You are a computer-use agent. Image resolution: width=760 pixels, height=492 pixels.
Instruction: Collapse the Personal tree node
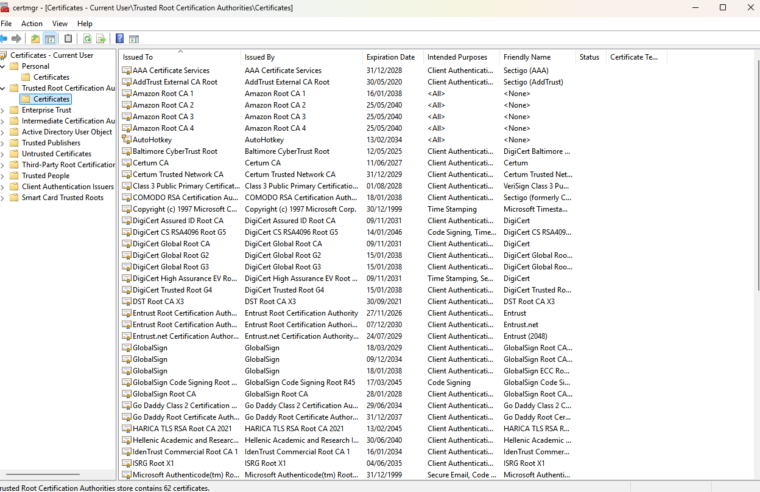tap(2, 66)
